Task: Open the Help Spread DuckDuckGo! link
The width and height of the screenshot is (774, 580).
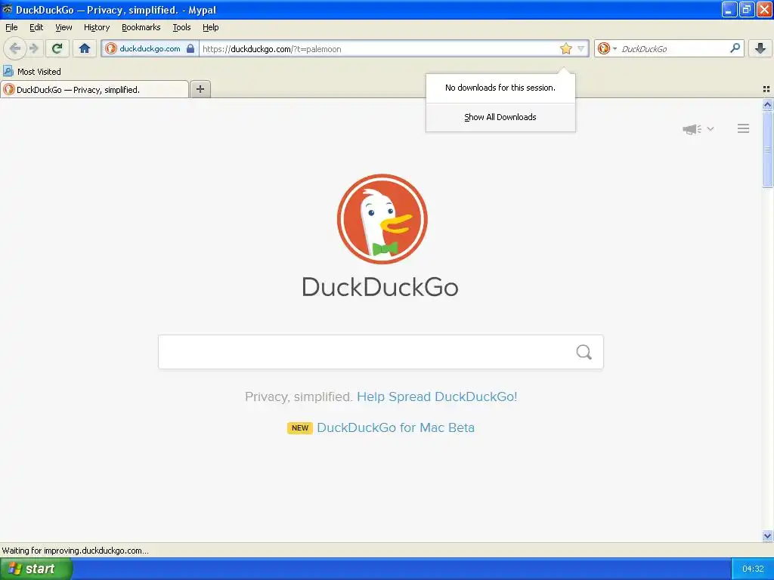Action: click(x=437, y=396)
